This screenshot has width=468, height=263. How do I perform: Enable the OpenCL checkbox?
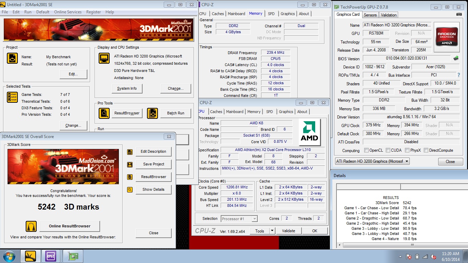pyautogui.click(x=367, y=150)
